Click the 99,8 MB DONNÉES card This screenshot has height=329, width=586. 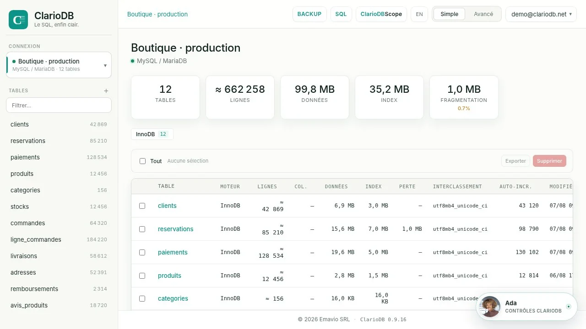315,97
